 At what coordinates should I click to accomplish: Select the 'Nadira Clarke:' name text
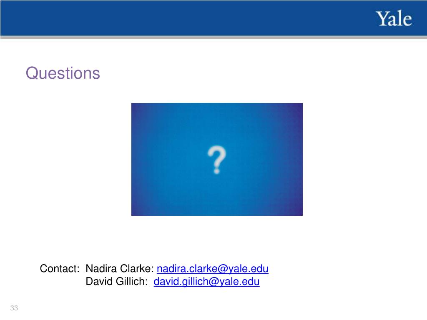pyautogui.click(x=120, y=269)
